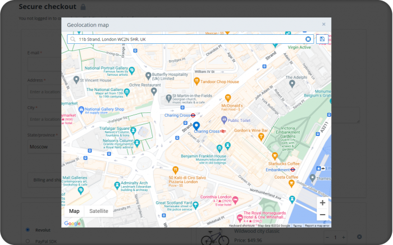Click the address search field
This screenshot has width=393, height=245.
click(x=190, y=39)
